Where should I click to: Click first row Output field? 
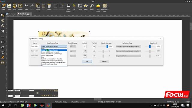85,46
